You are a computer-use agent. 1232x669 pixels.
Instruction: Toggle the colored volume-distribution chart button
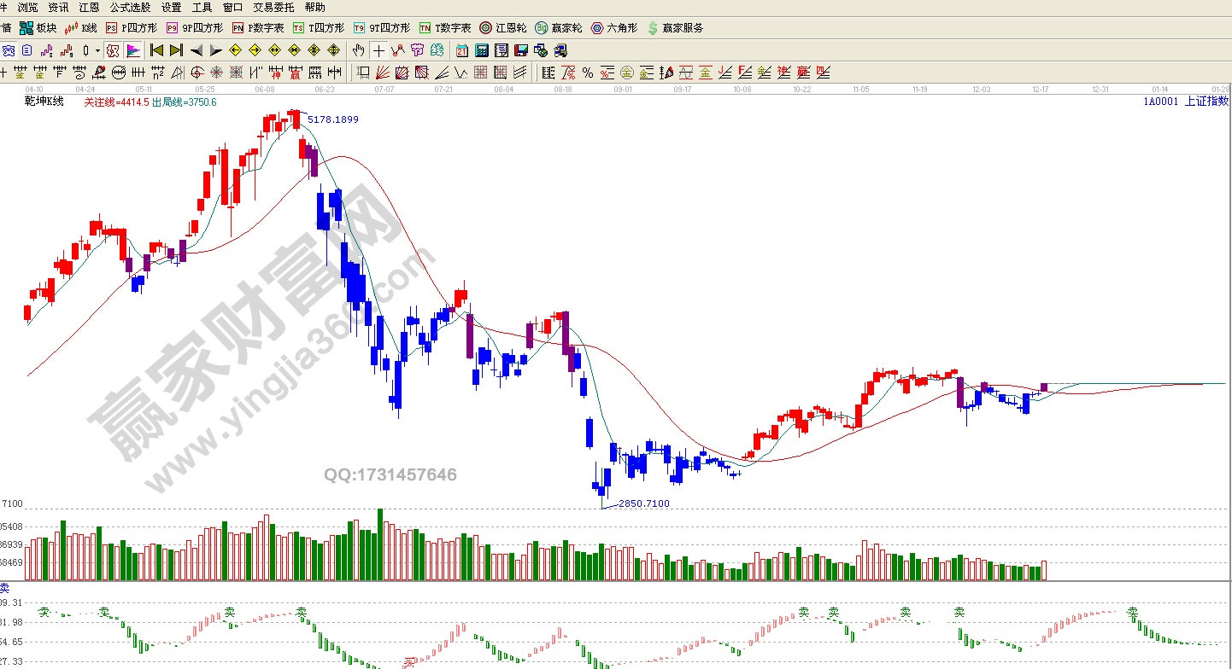pyautogui.click(x=133, y=50)
